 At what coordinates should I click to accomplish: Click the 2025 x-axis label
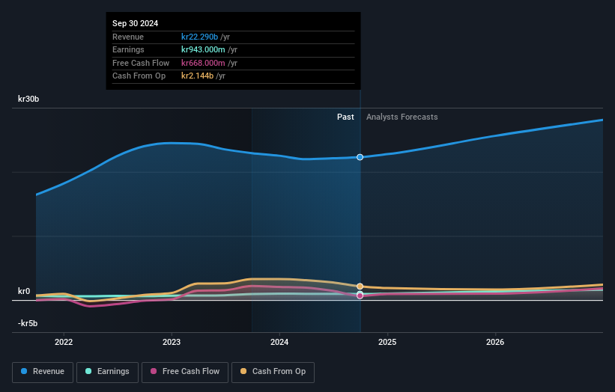(x=387, y=342)
